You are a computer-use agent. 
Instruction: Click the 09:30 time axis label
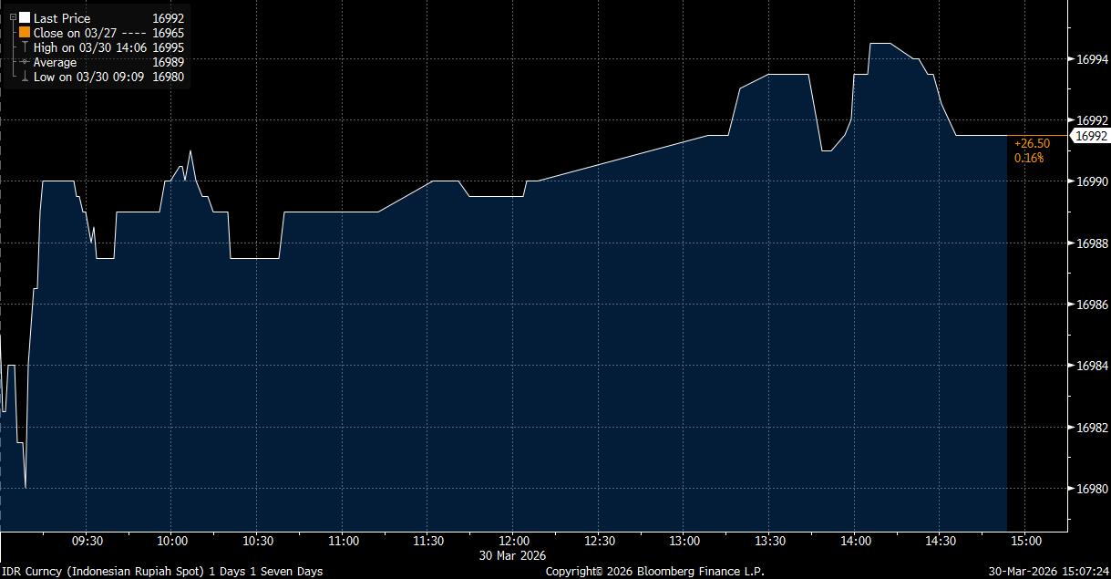(x=87, y=541)
